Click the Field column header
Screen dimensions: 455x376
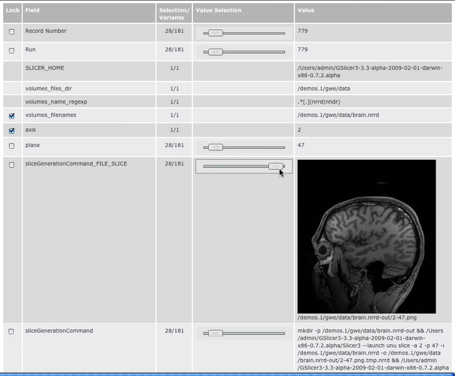(x=32, y=11)
